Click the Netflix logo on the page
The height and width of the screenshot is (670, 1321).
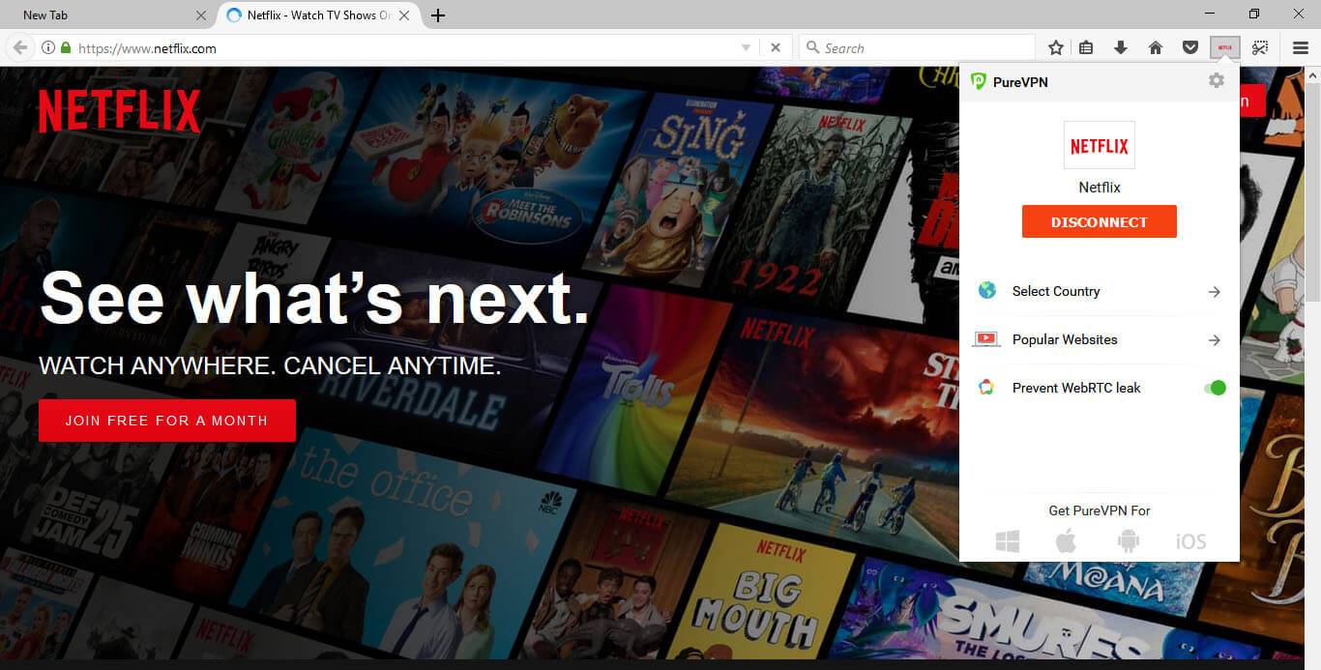click(120, 111)
